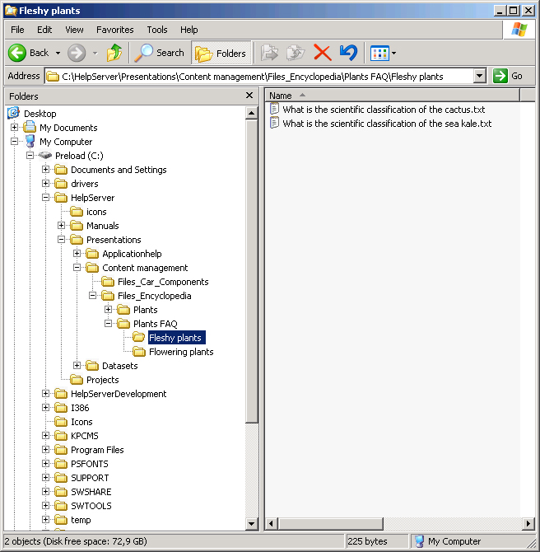Open the Edit menu

click(x=44, y=30)
